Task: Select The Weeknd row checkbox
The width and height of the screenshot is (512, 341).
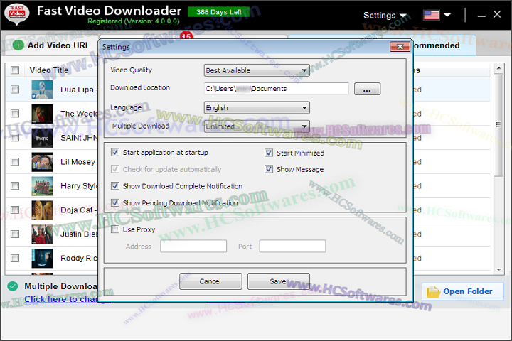Action: point(15,114)
